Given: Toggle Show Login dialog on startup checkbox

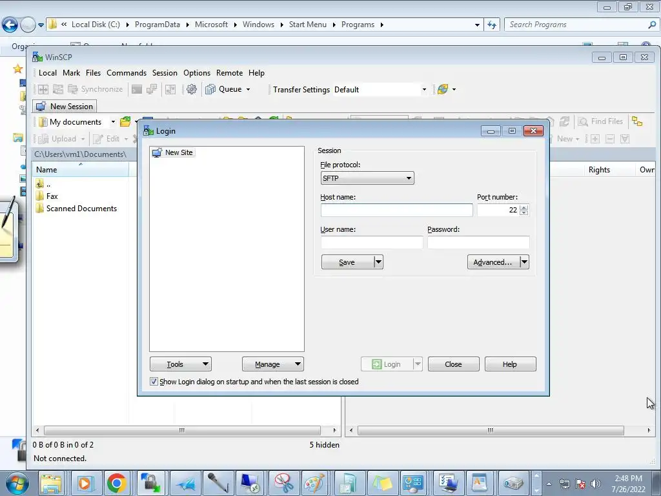Looking at the screenshot, I should point(154,381).
